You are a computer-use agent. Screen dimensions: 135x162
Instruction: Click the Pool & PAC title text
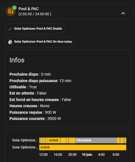[29, 9]
